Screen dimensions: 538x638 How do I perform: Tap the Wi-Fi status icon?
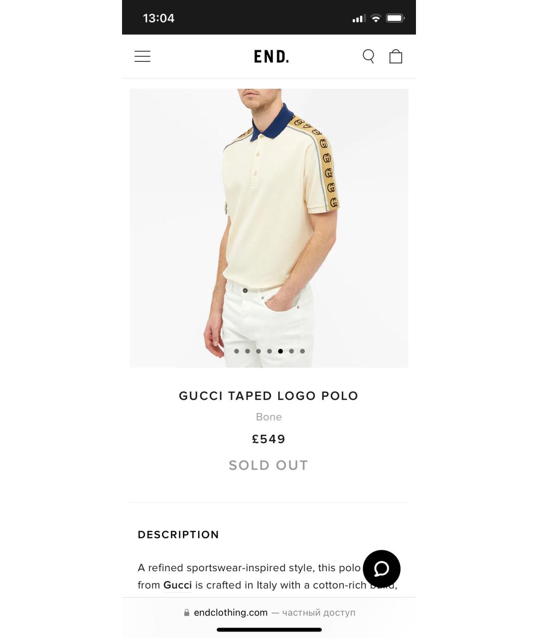point(376,18)
